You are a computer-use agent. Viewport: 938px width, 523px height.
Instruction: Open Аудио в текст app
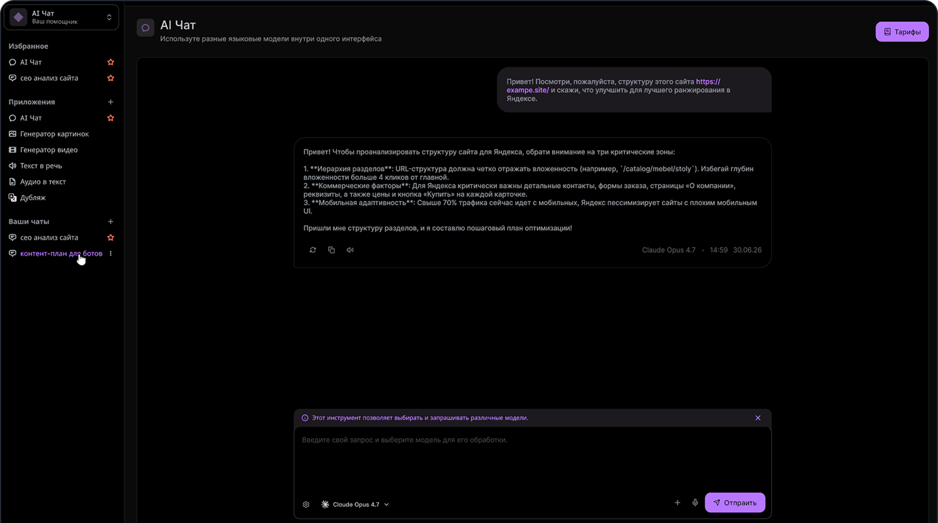click(43, 182)
